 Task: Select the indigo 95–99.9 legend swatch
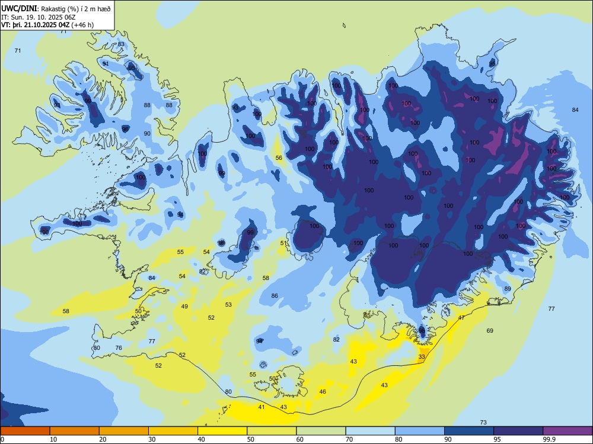[518, 431]
